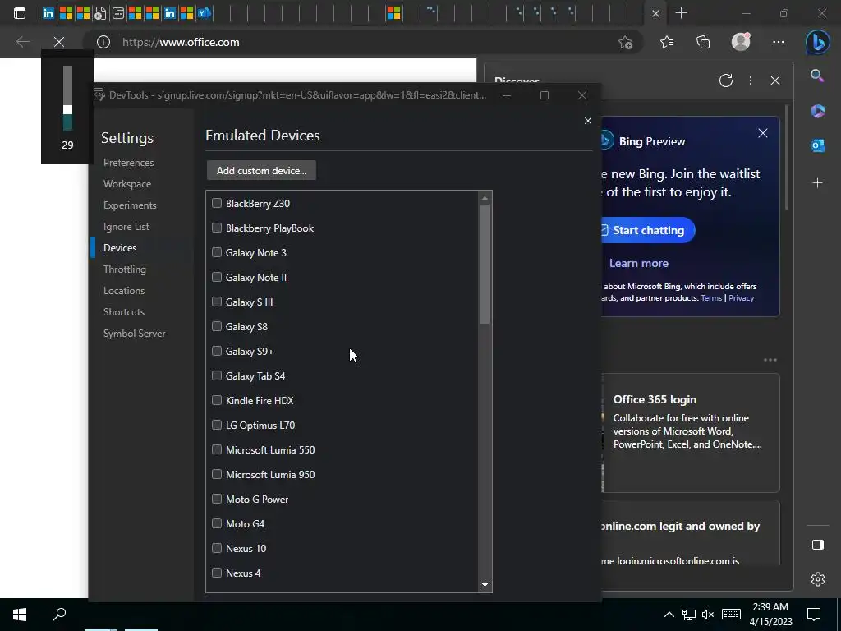This screenshot has width=841, height=631.
Task: Open the Experiments section
Action: pos(130,205)
